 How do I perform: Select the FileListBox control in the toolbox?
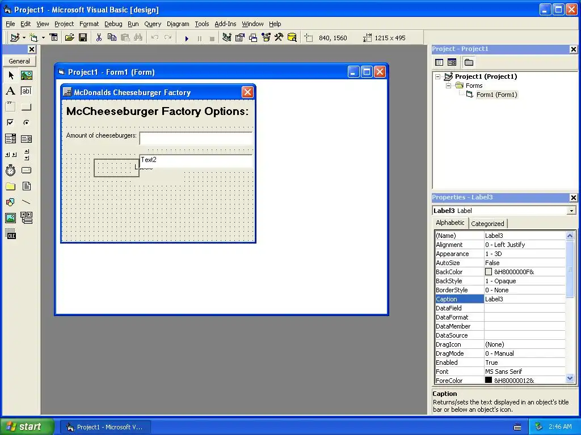[26, 186]
